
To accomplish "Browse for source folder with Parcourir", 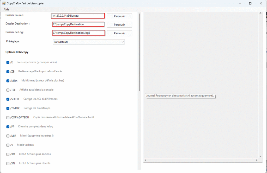I will [x=119, y=16].
